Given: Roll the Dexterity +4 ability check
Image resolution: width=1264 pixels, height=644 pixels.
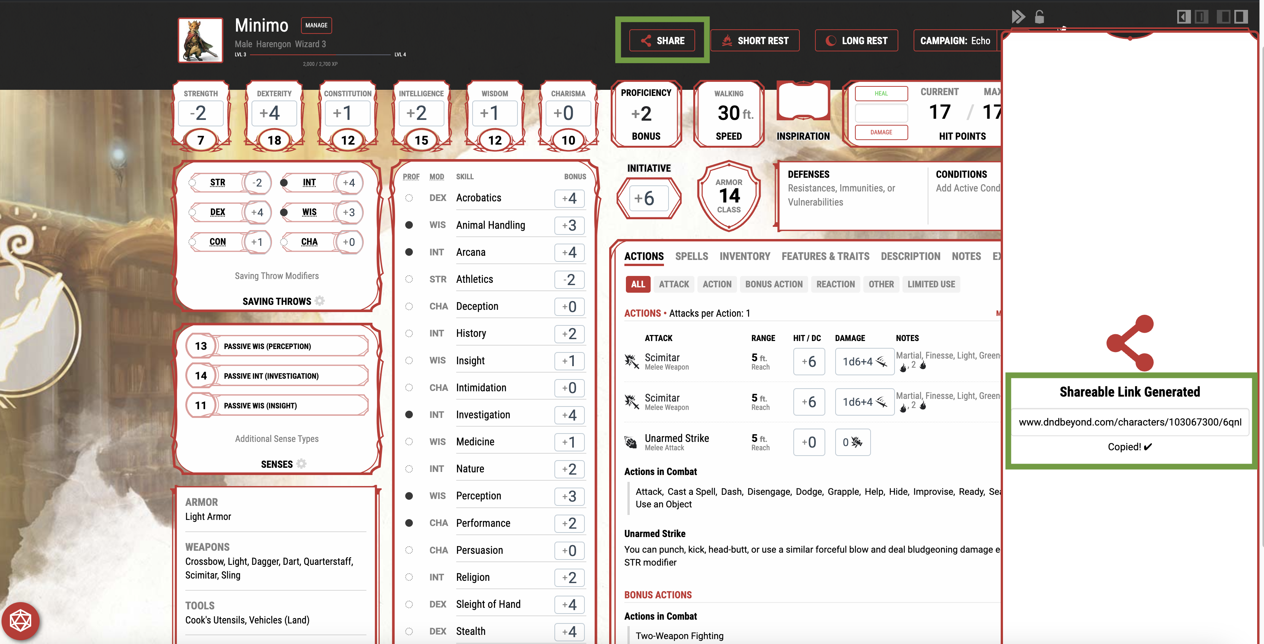Looking at the screenshot, I should pos(274,113).
